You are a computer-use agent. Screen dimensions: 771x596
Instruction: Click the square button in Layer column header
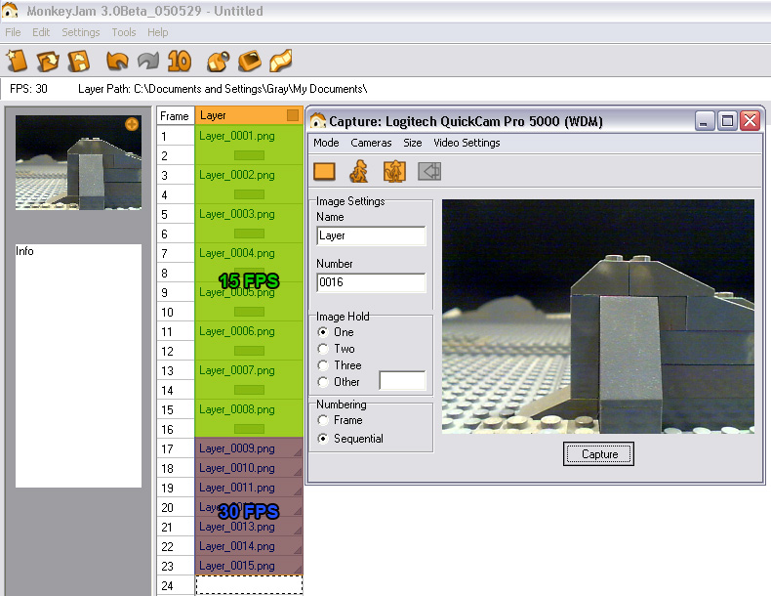click(293, 116)
